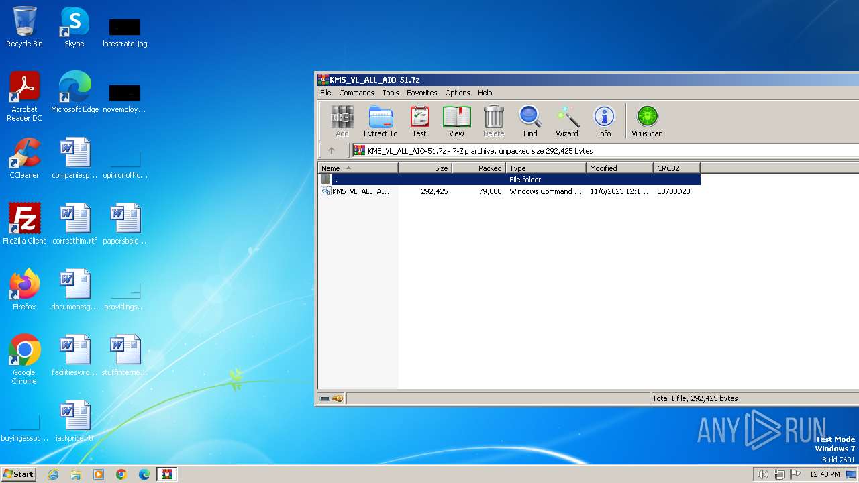859x483 pixels.
Task: Select the CCleaner desktop icon
Action: tap(24, 158)
